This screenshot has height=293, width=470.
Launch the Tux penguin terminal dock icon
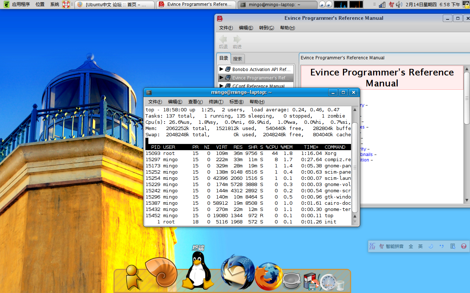198,271
